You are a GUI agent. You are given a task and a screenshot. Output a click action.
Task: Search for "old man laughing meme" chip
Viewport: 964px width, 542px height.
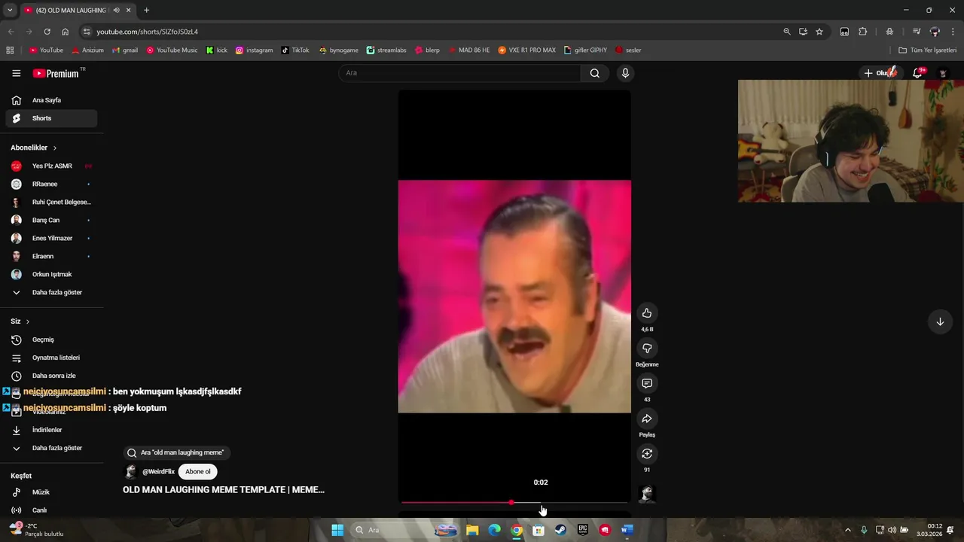(176, 452)
